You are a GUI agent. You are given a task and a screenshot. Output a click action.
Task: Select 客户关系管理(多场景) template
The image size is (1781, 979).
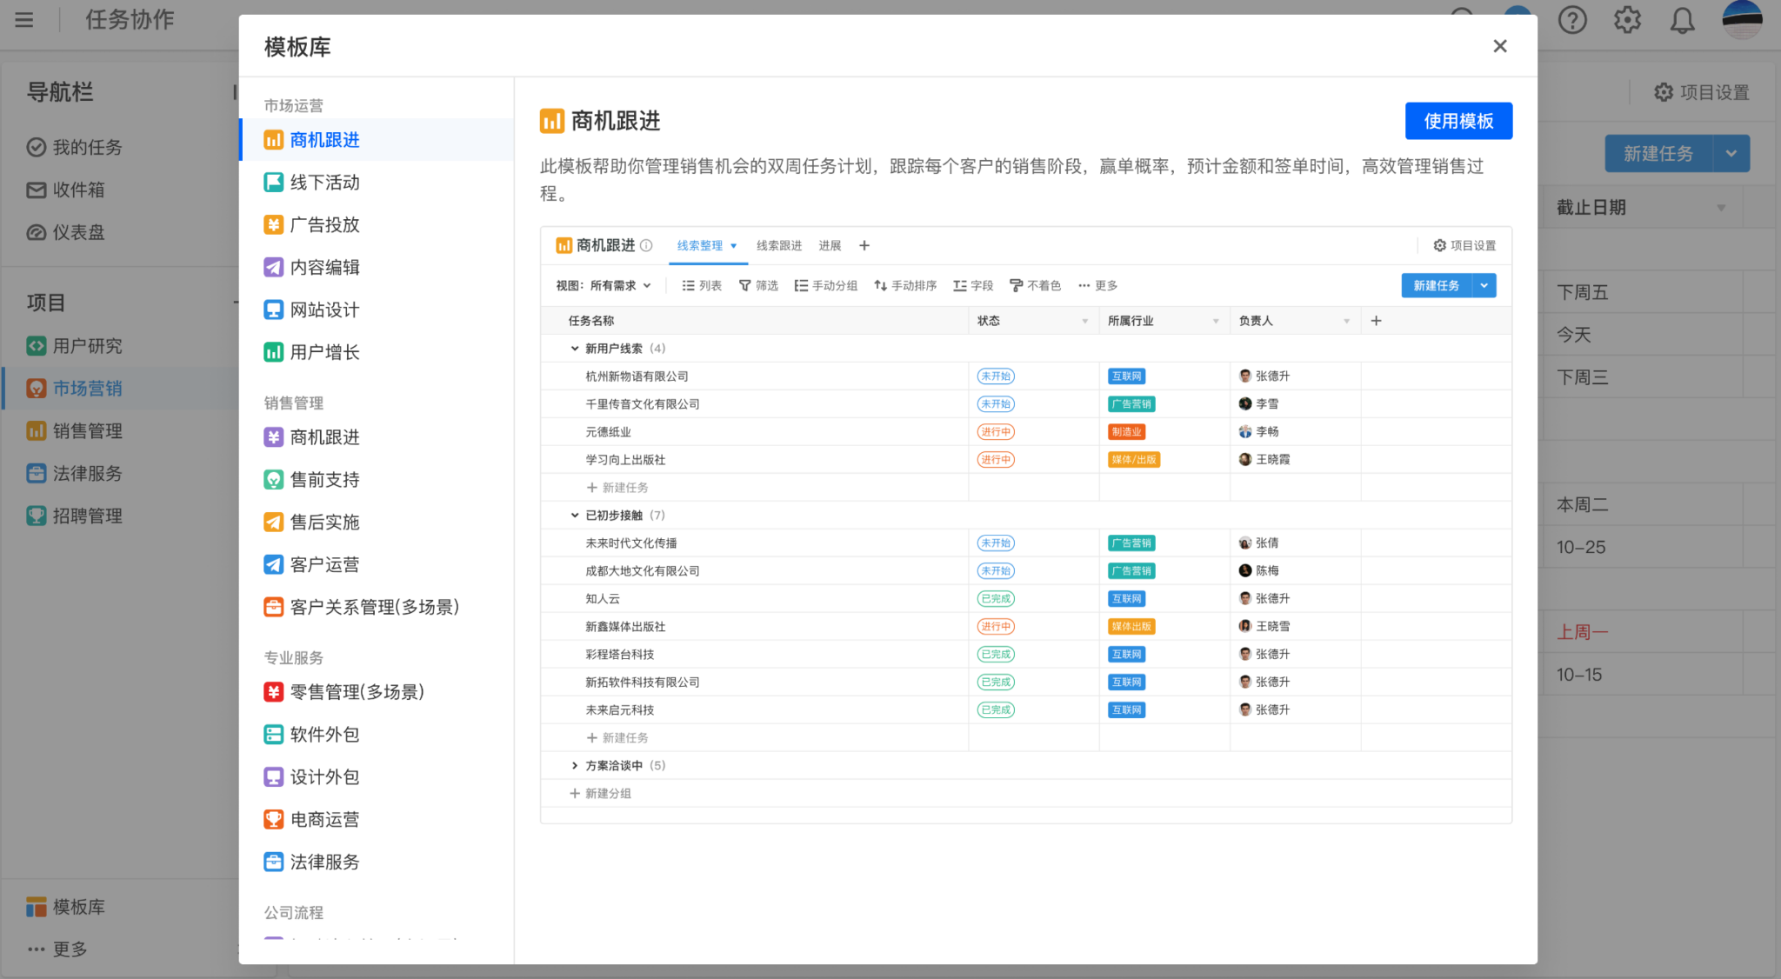point(374,608)
